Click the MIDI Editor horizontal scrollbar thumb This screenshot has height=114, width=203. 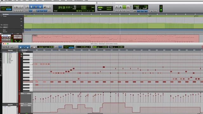click(95, 114)
